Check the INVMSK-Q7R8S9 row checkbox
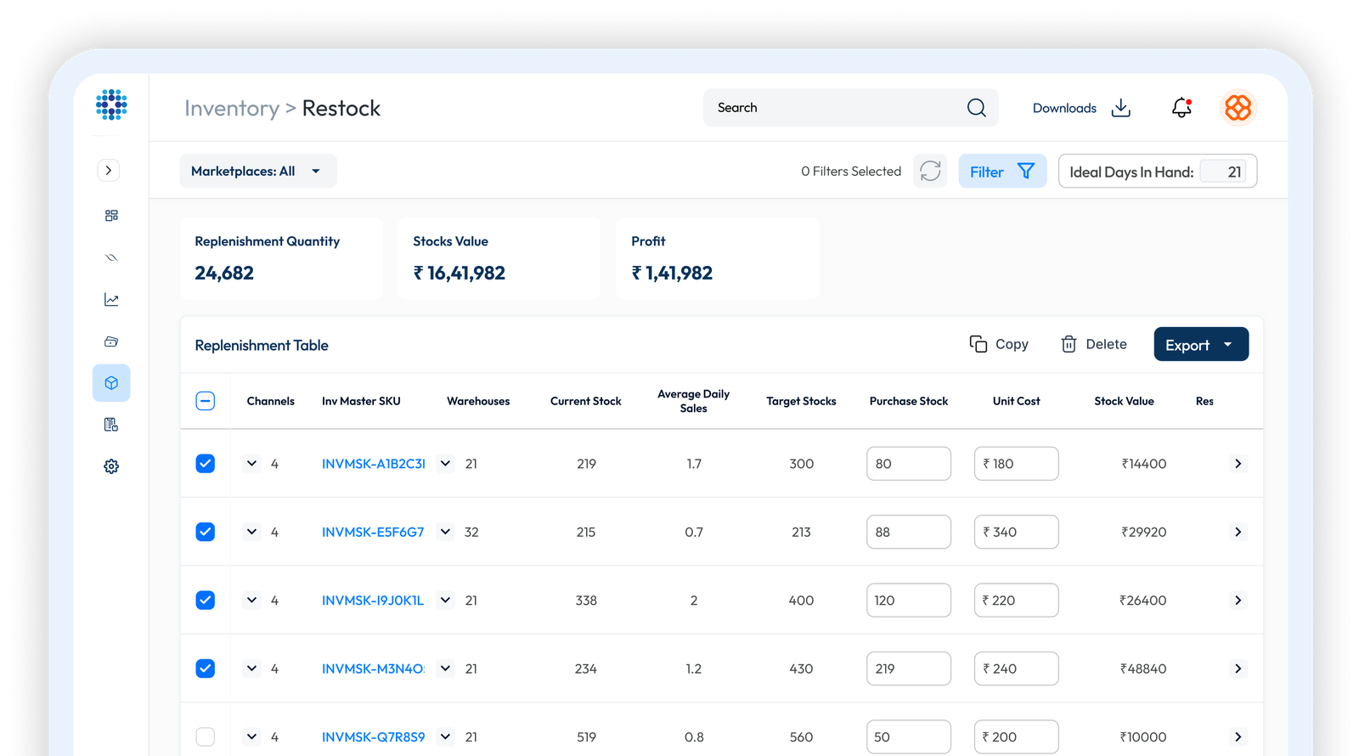This screenshot has width=1359, height=756. click(x=206, y=736)
